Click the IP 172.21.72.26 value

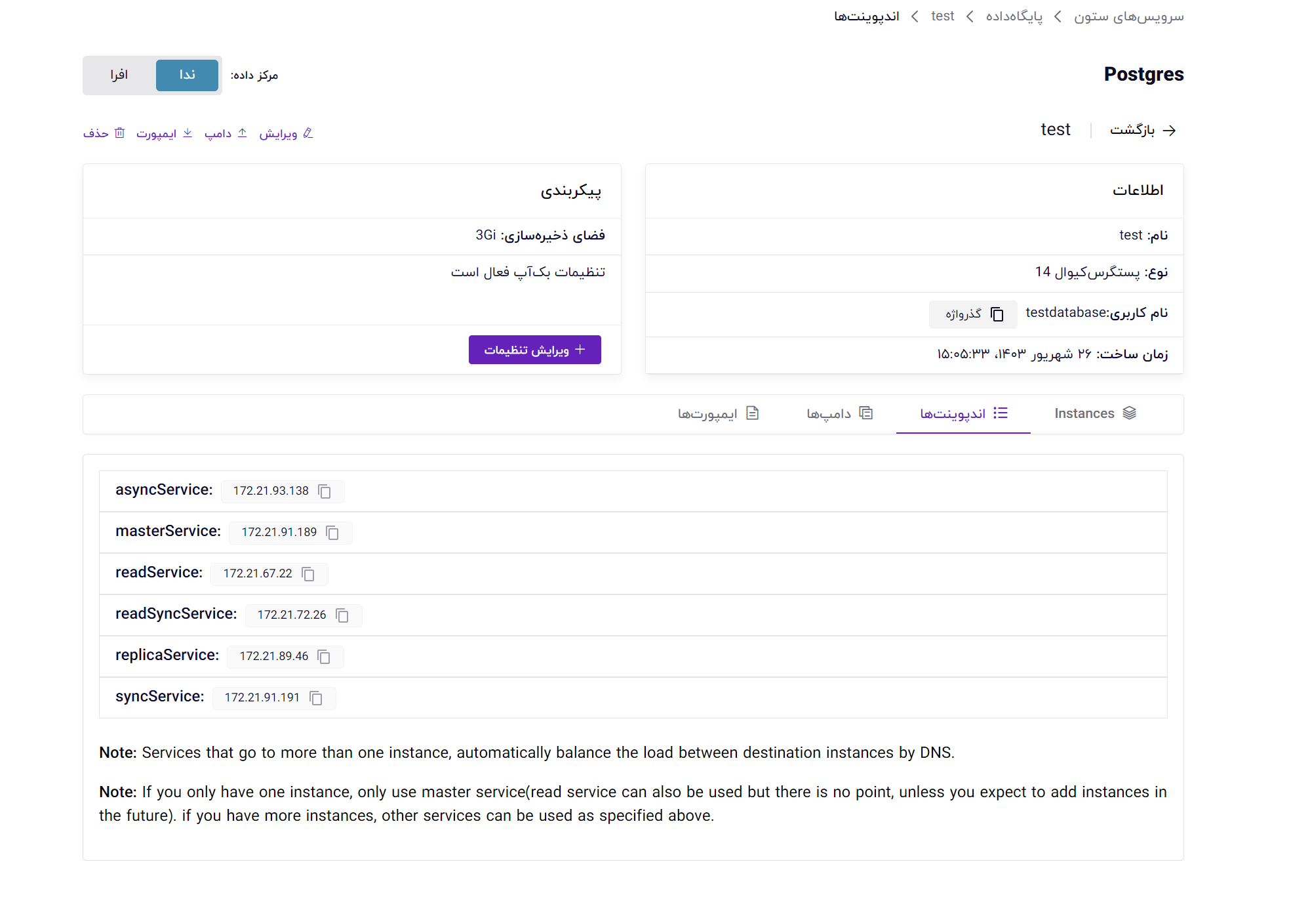(x=292, y=615)
